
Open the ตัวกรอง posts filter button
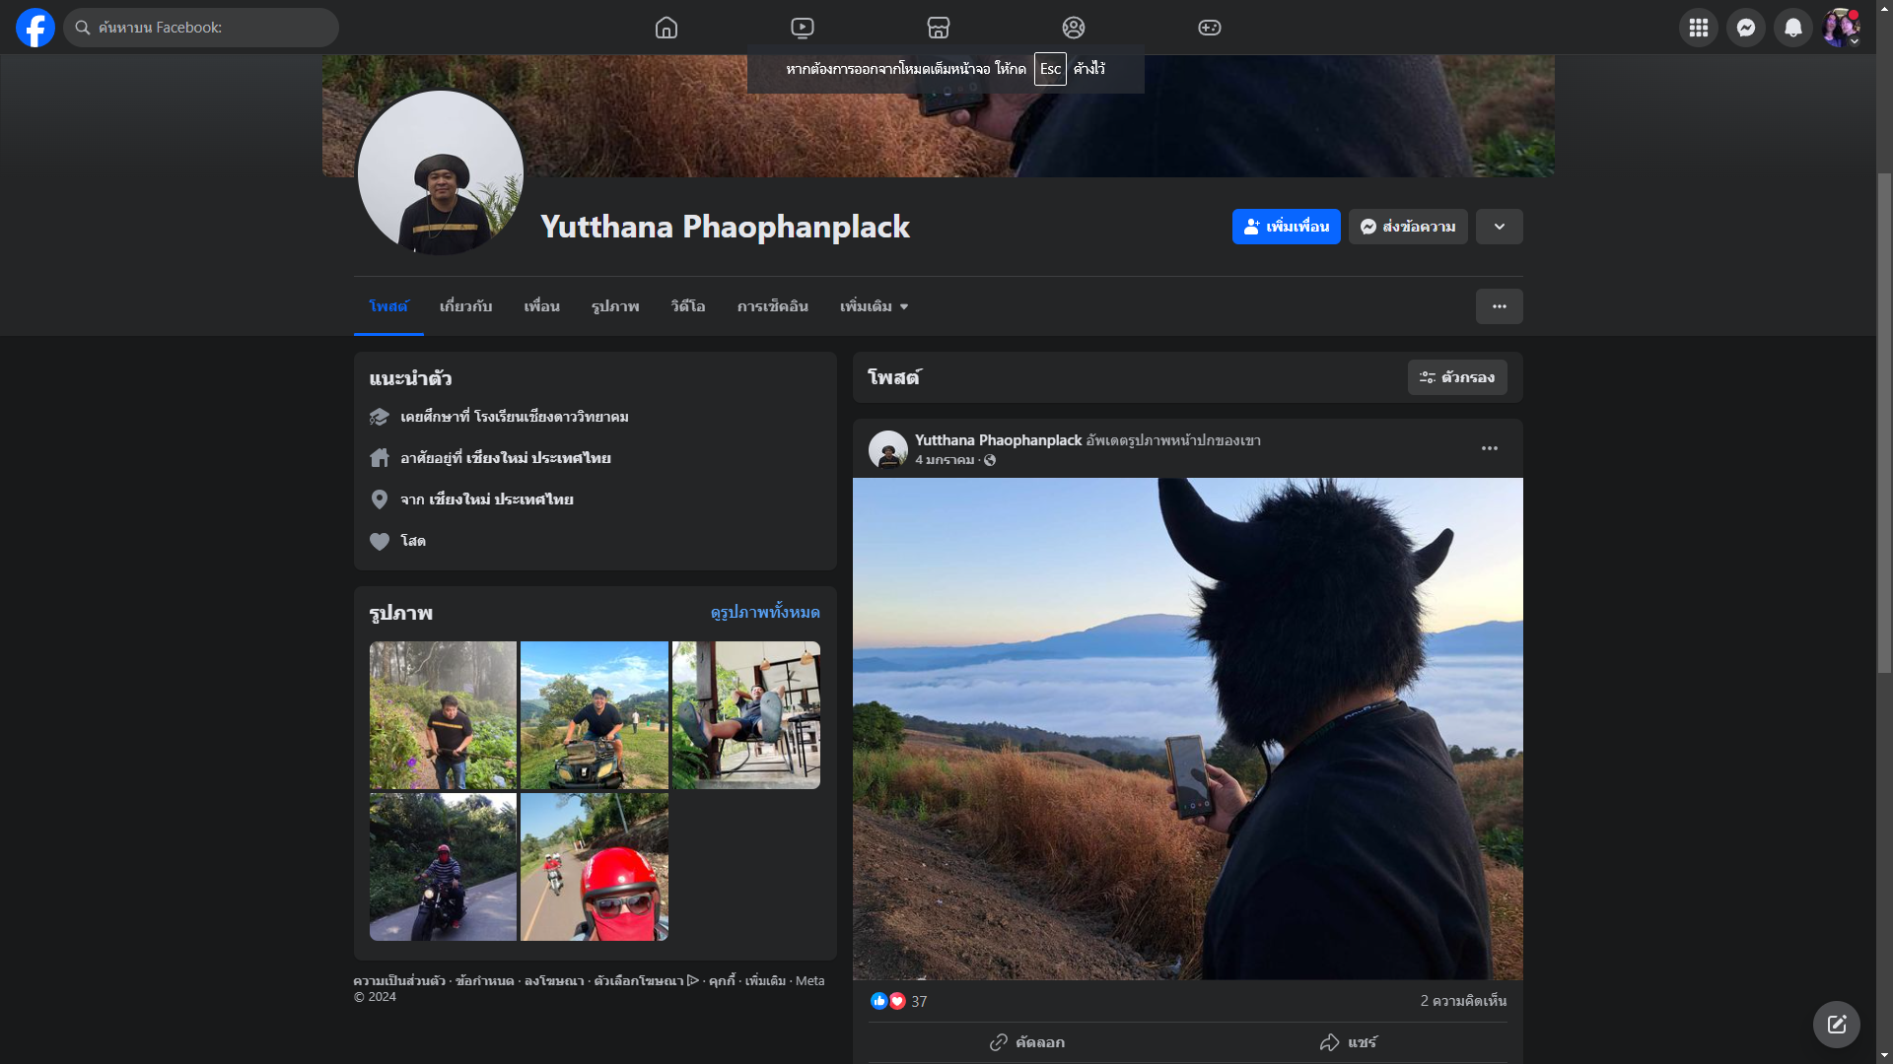1457,377
